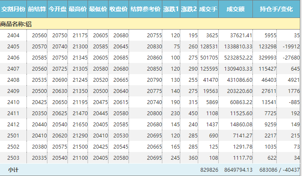Select the 2409 delivery month cell
302x176 pixels.
pyautogui.click(x=13, y=91)
